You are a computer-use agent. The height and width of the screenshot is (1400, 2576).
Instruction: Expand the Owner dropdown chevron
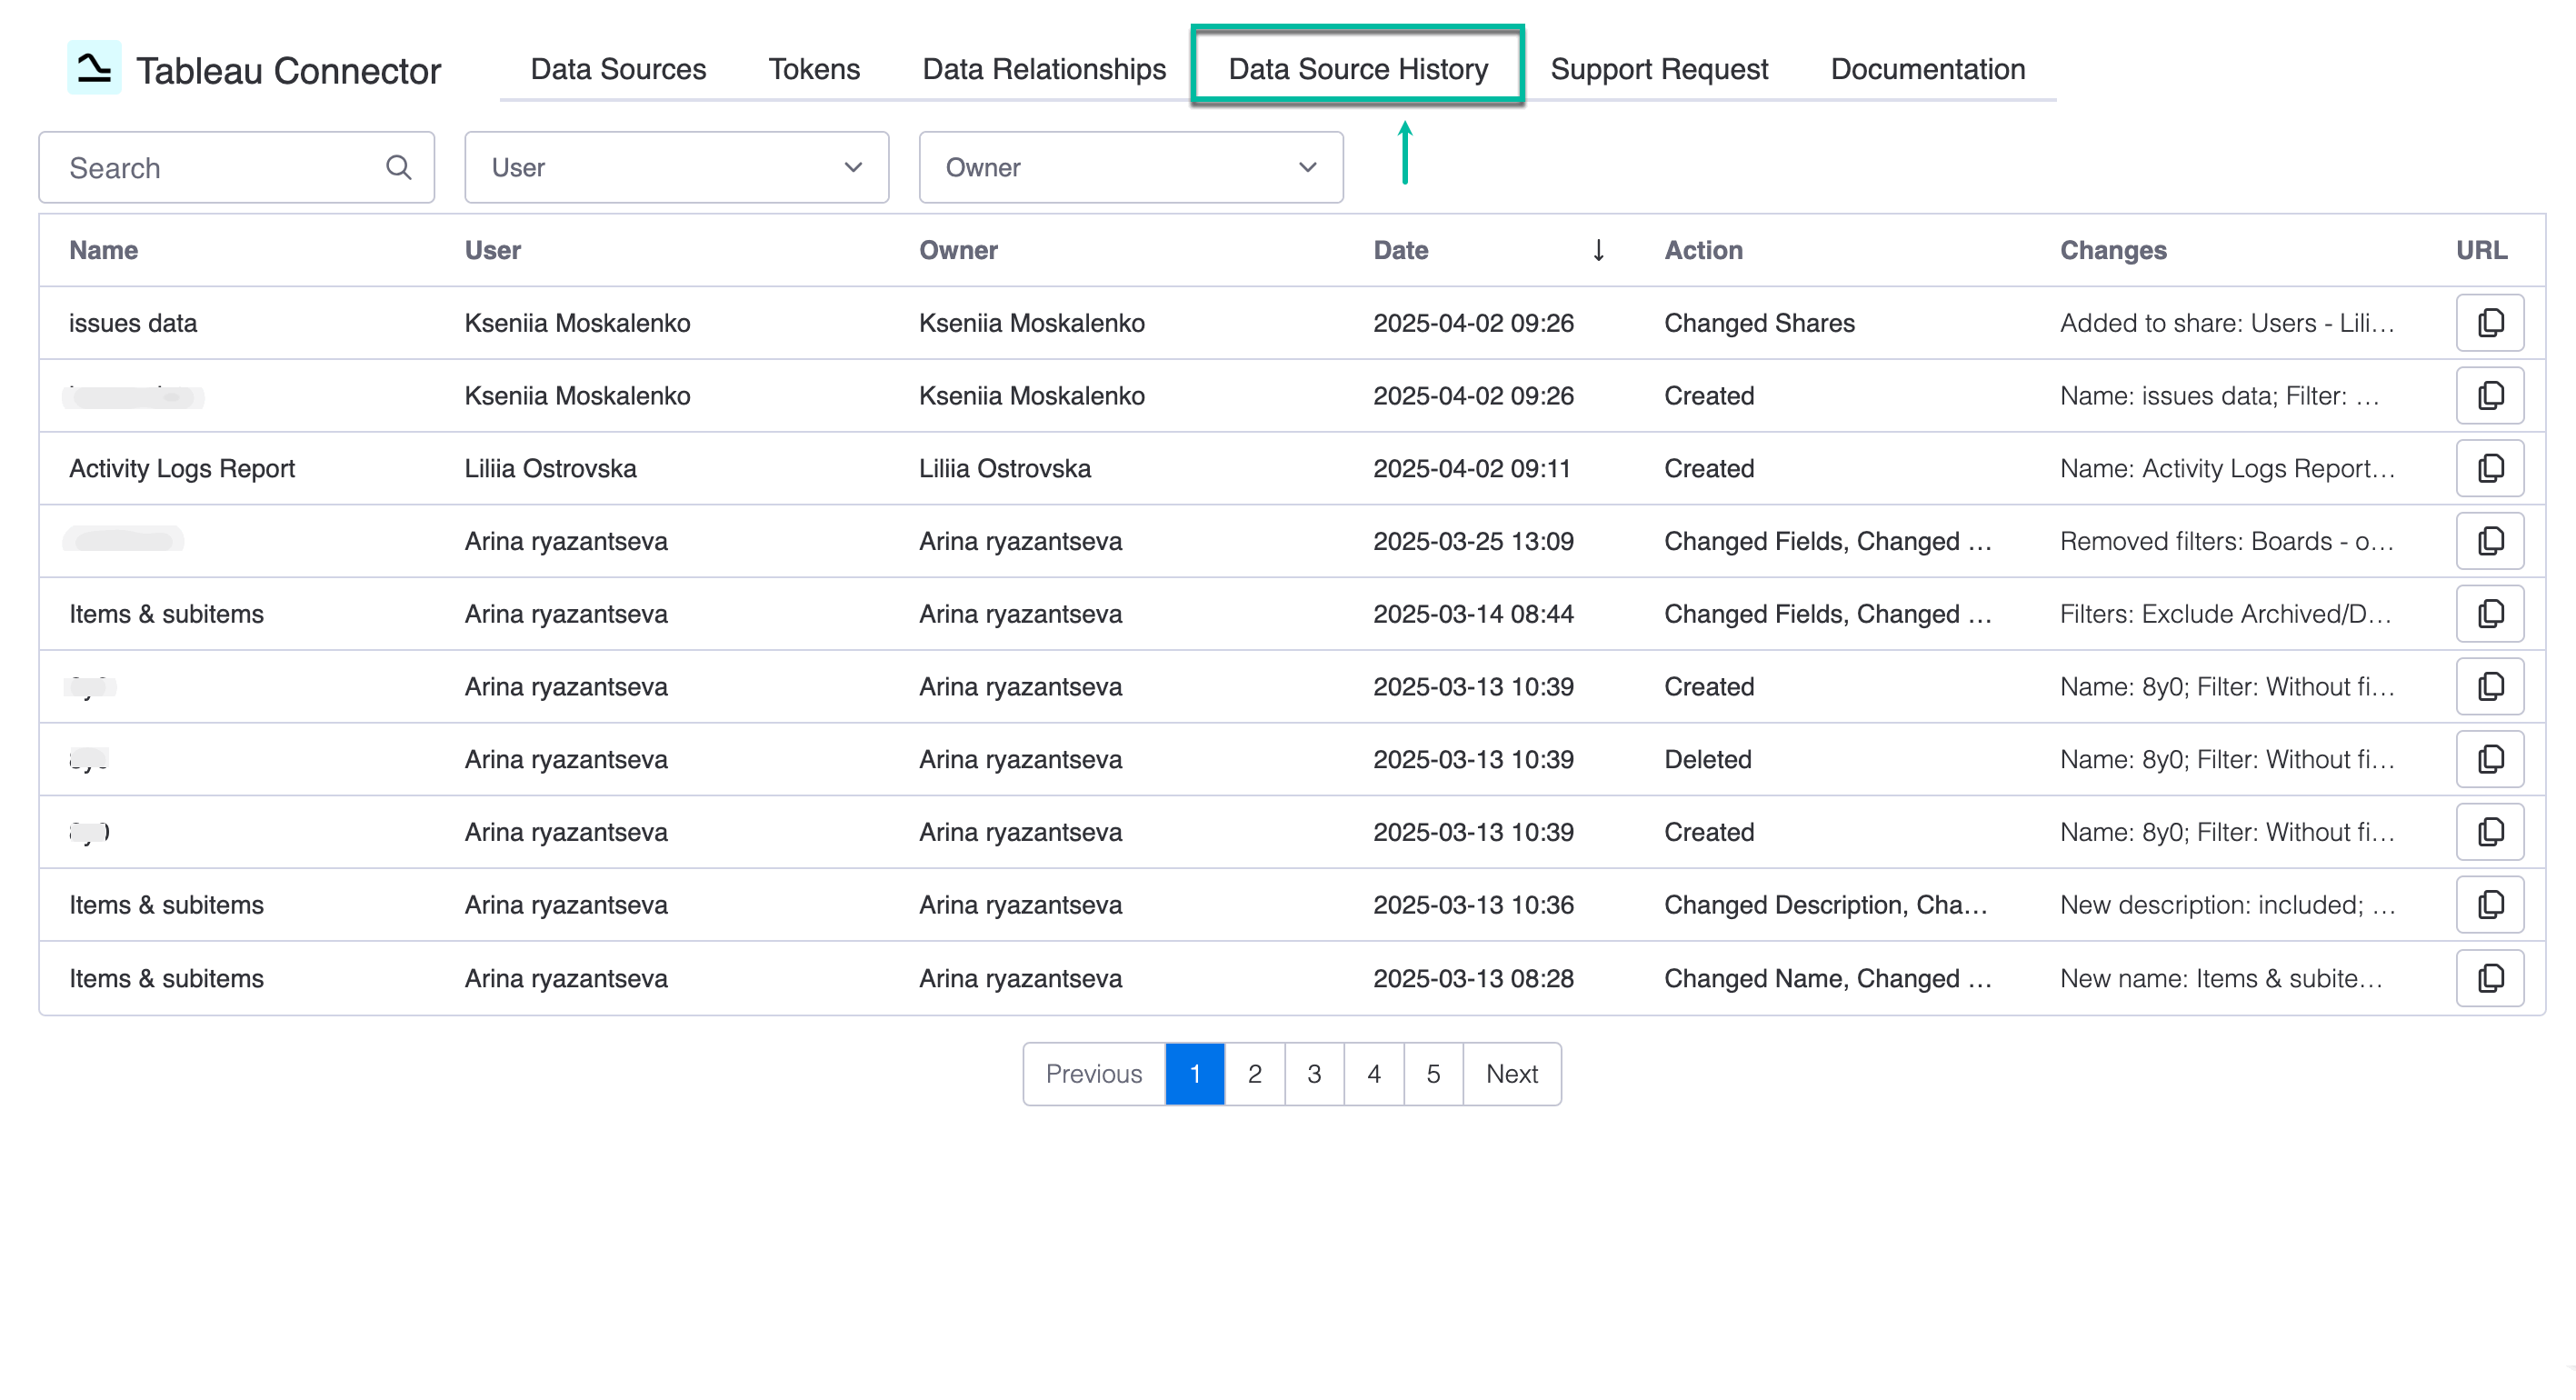click(1306, 167)
